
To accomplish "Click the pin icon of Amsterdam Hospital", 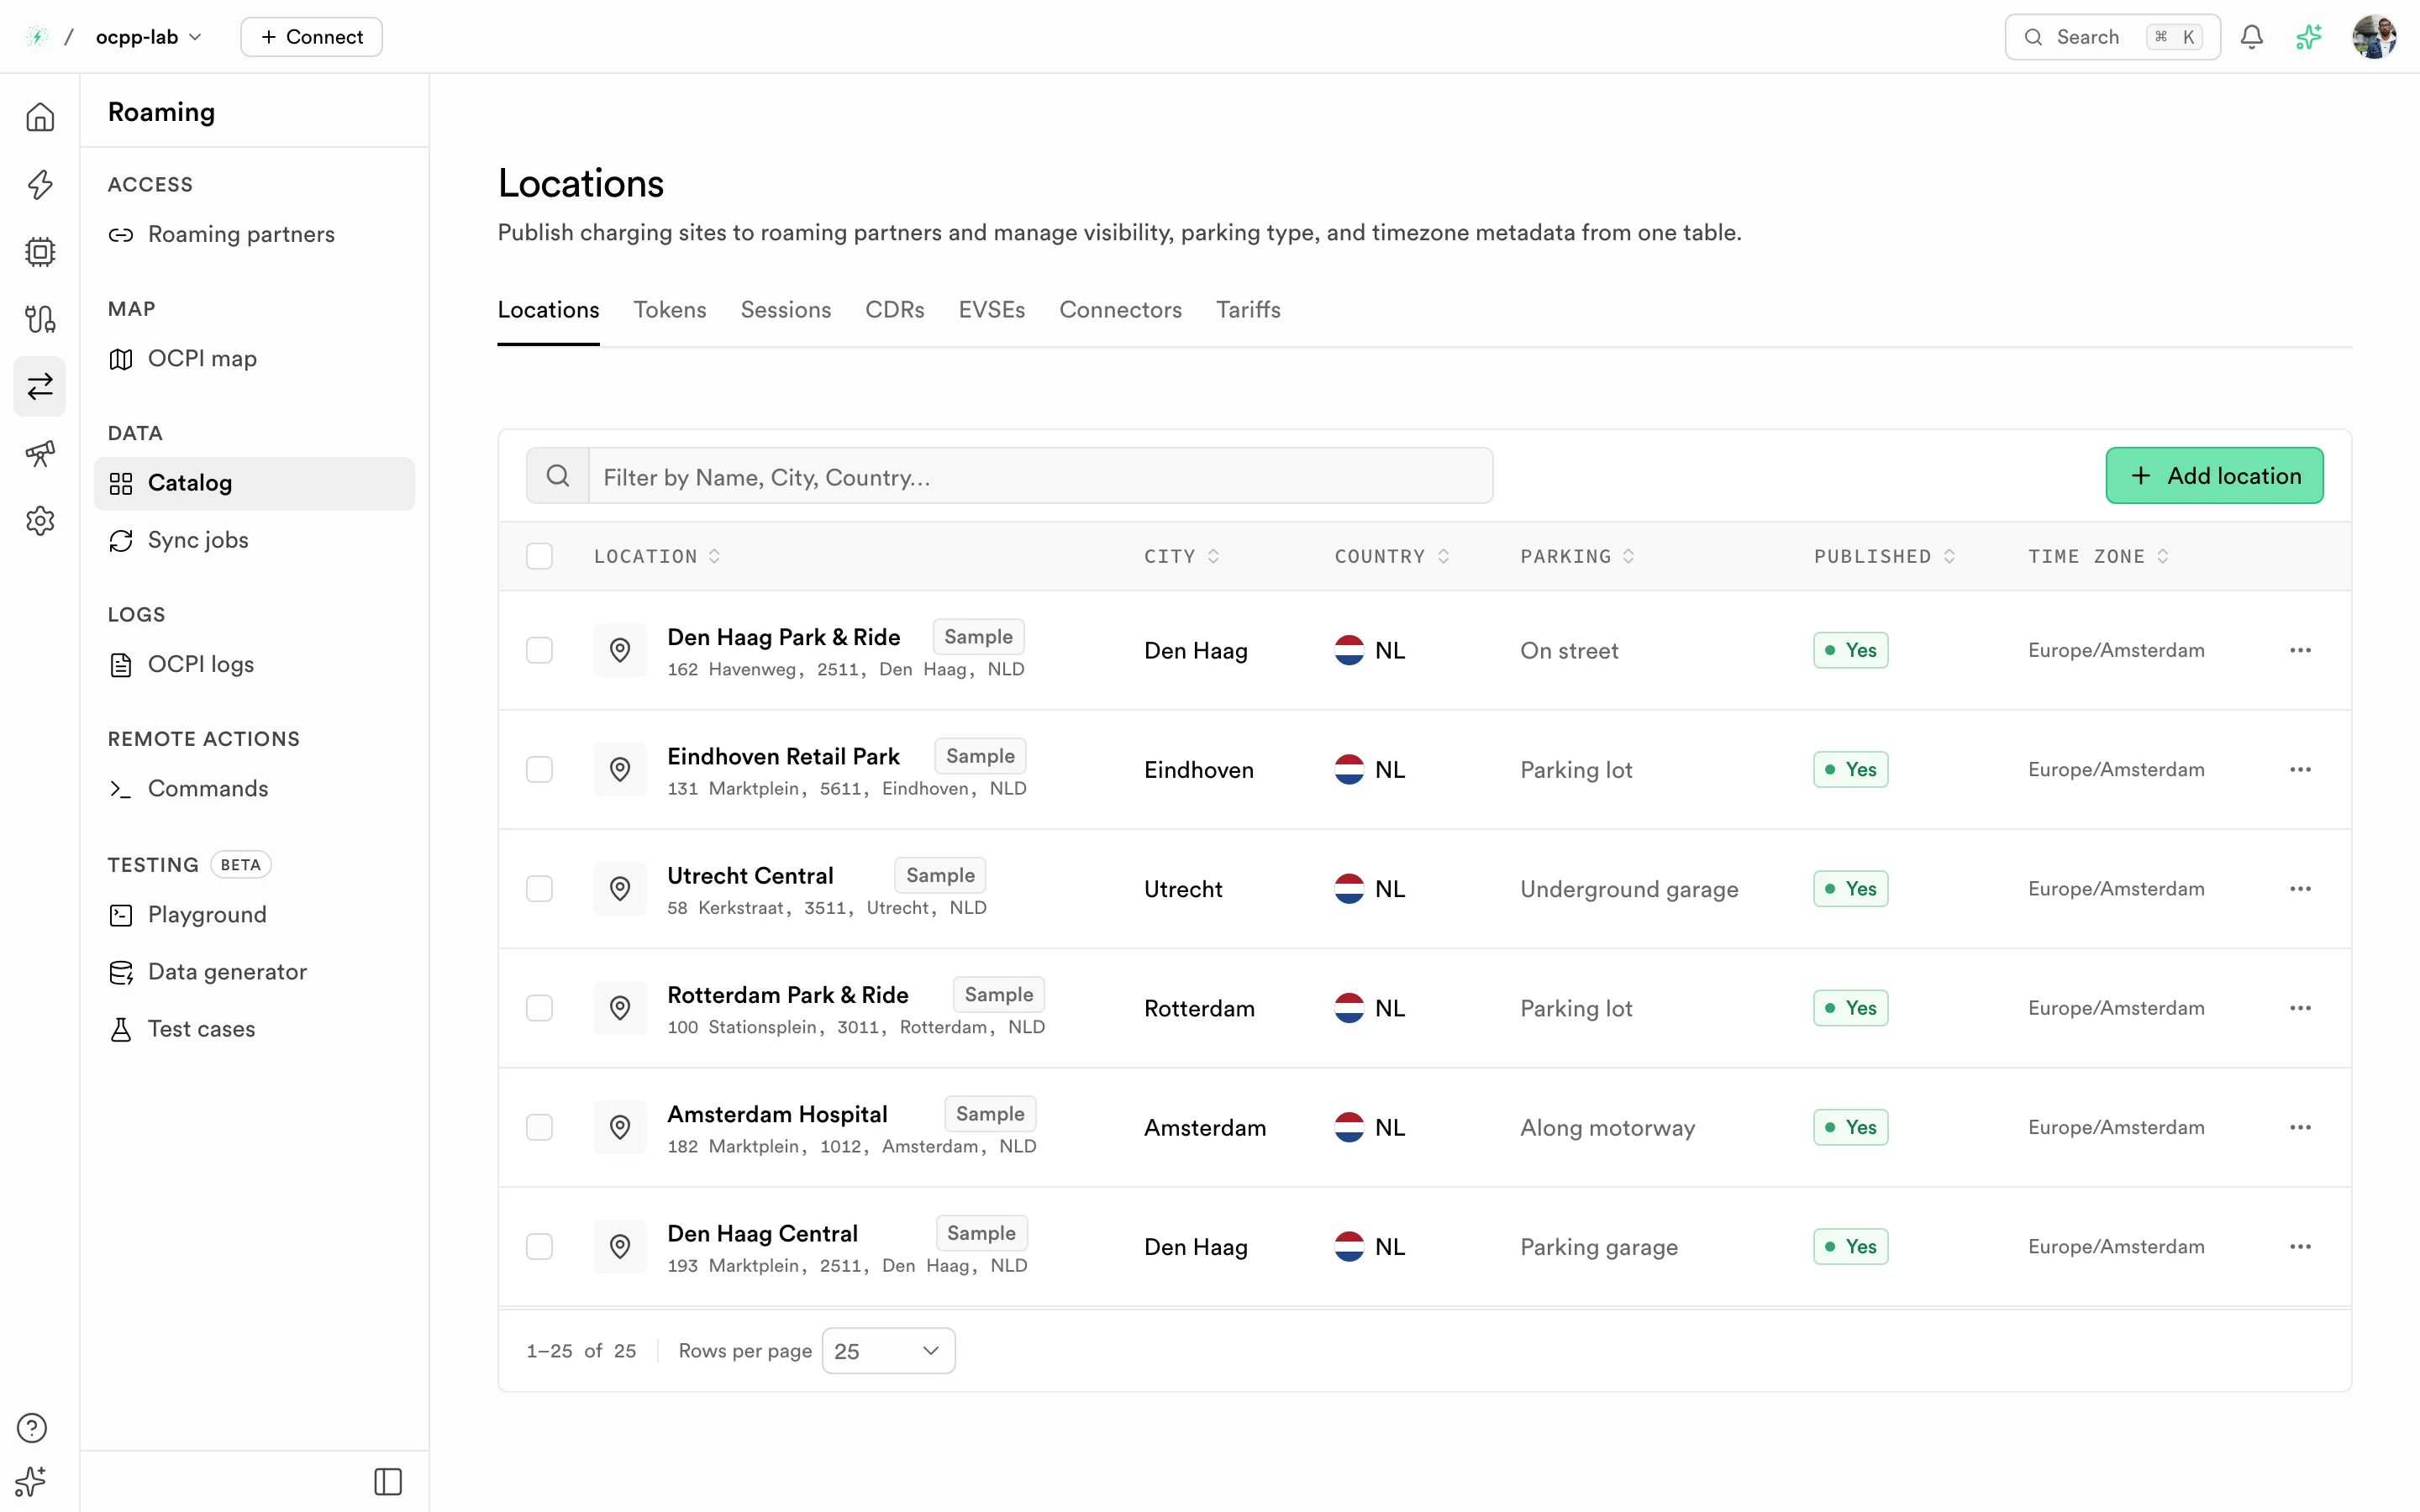I will click(x=620, y=1127).
